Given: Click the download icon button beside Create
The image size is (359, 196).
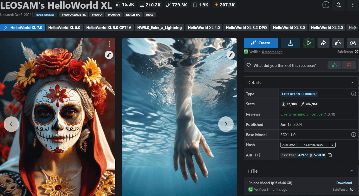Looking at the screenshot, I should [x=290, y=43].
